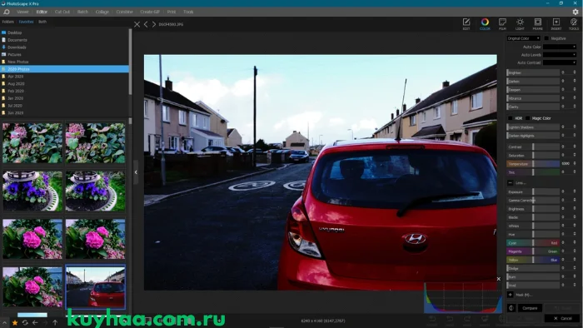
Task: Switch to the Collage tab
Action: [x=102, y=12]
